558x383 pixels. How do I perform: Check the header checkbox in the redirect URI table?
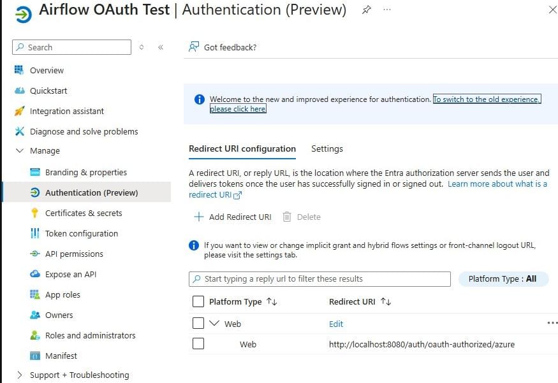pos(198,301)
